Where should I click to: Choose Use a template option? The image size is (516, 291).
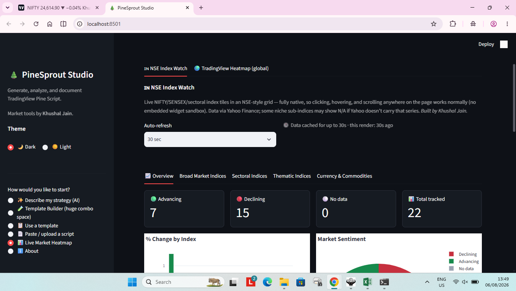11,226
